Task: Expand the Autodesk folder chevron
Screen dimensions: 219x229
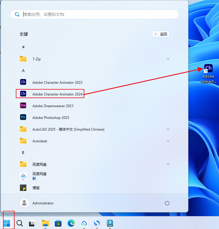Action: coord(168,141)
